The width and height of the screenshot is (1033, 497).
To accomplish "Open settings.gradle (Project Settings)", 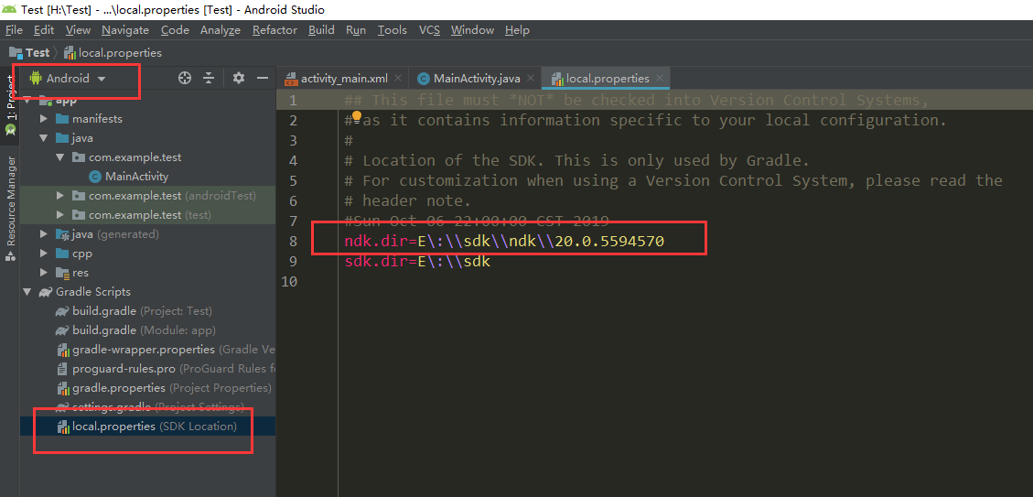I will pos(149,406).
